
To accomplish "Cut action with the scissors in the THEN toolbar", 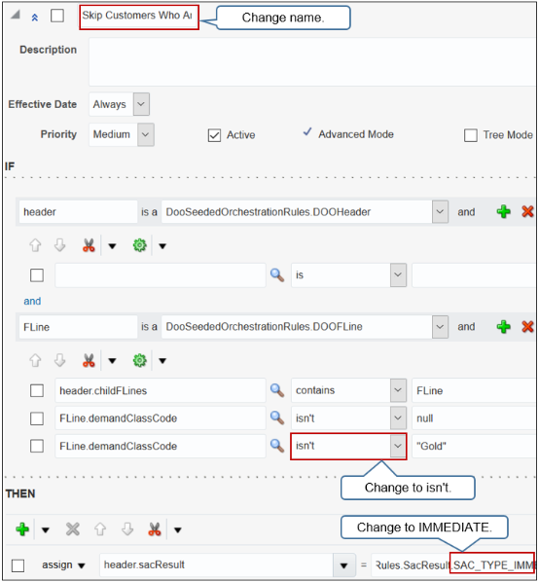I will [x=155, y=529].
